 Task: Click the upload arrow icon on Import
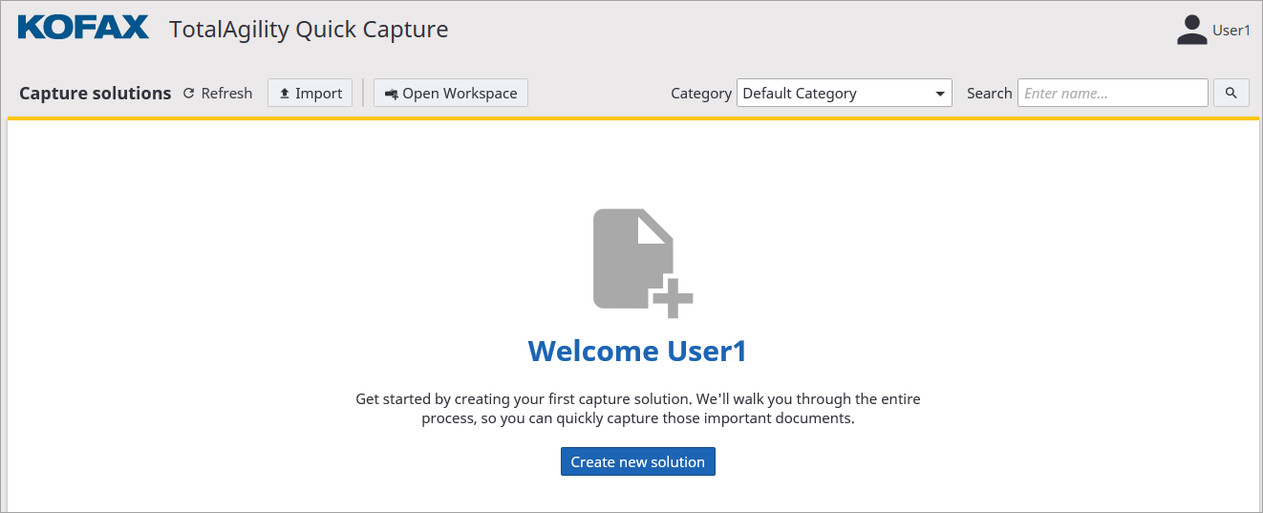tap(284, 94)
